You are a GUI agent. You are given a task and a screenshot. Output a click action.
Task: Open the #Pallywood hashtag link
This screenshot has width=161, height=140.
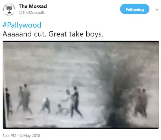click(x=22, y=25)
